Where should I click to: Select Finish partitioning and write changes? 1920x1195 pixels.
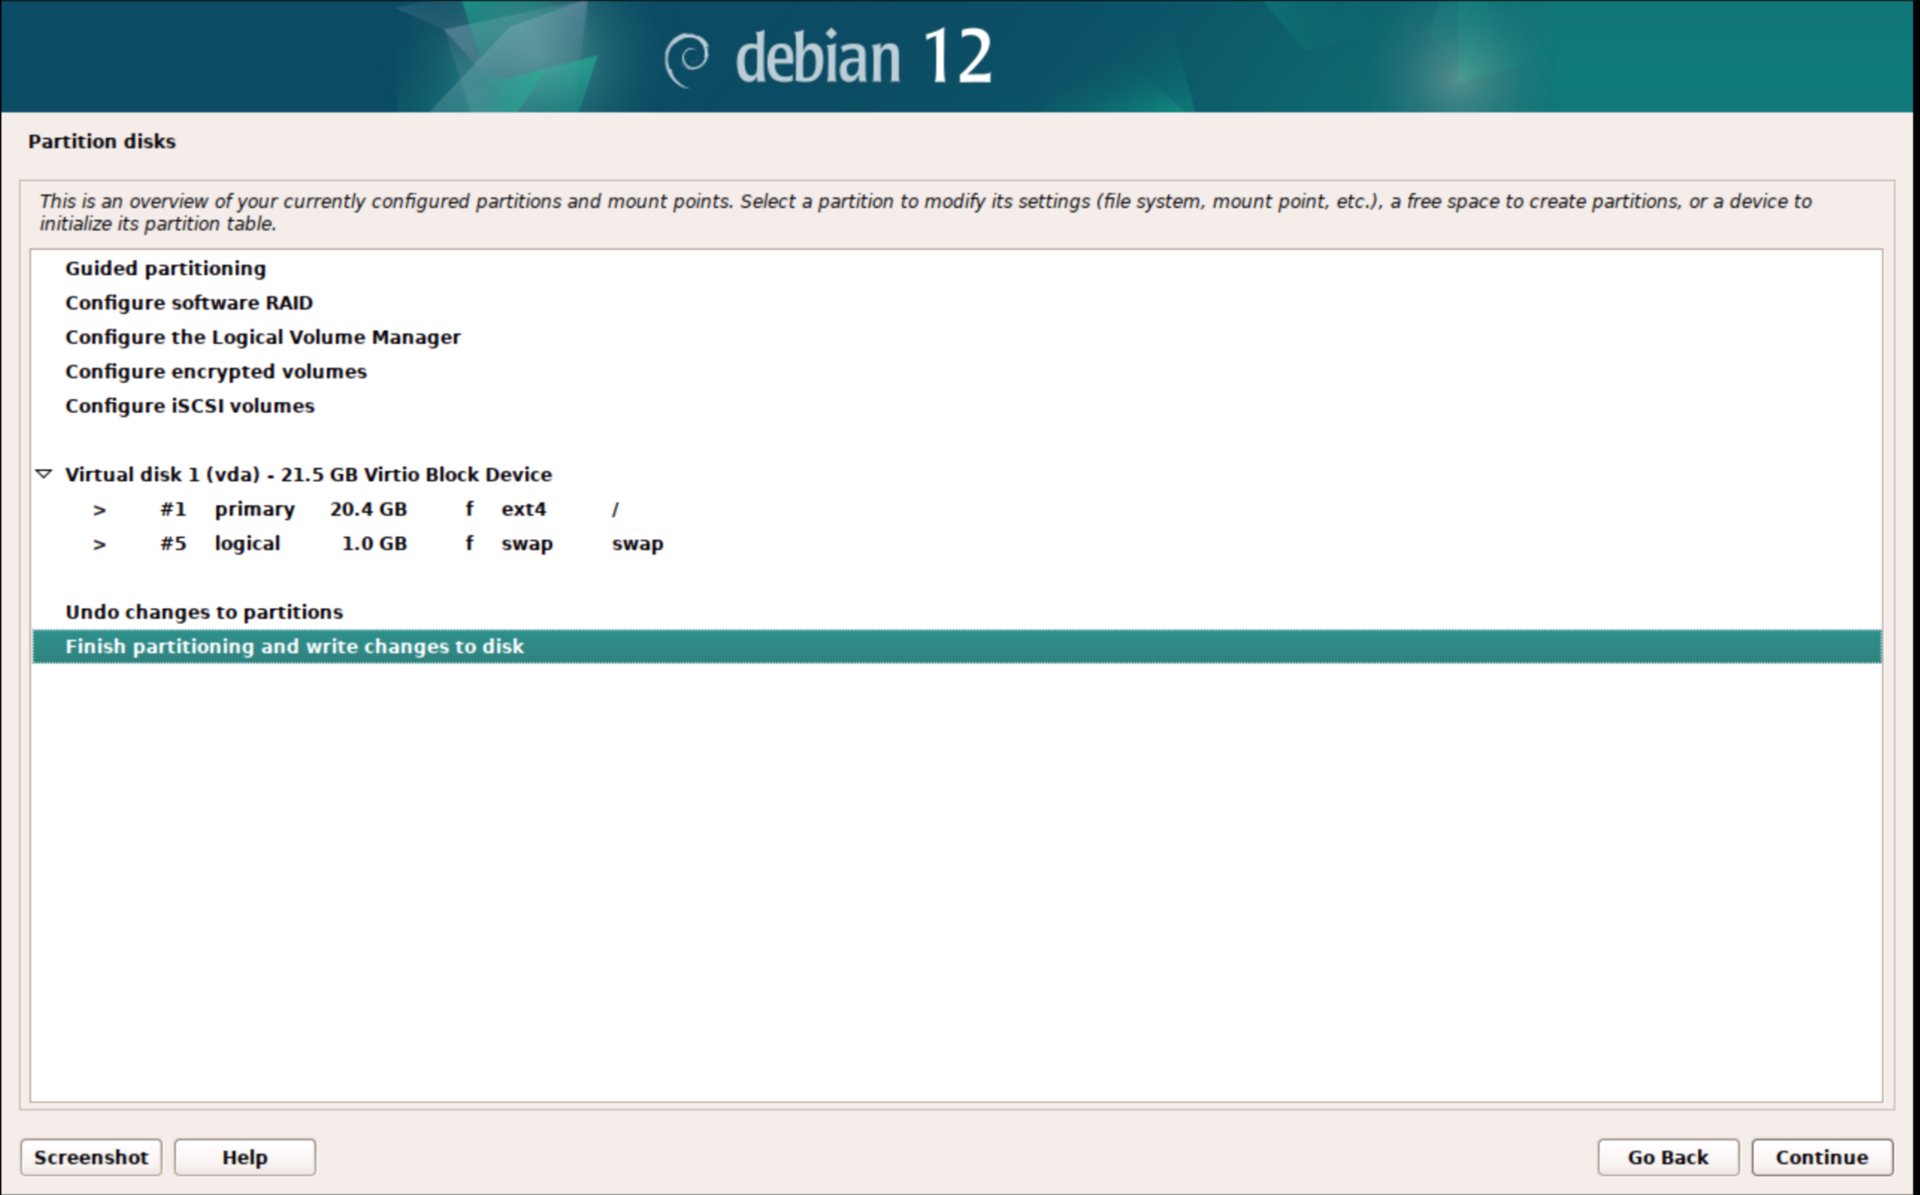point(295,646)
